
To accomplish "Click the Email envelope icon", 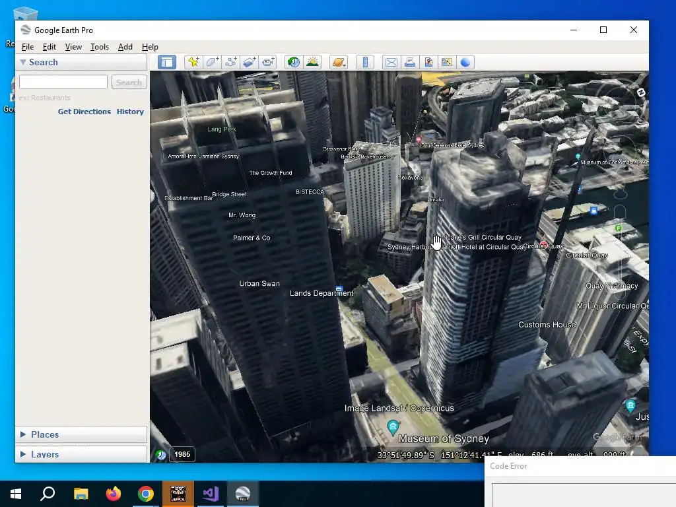I will coord(391,62).
